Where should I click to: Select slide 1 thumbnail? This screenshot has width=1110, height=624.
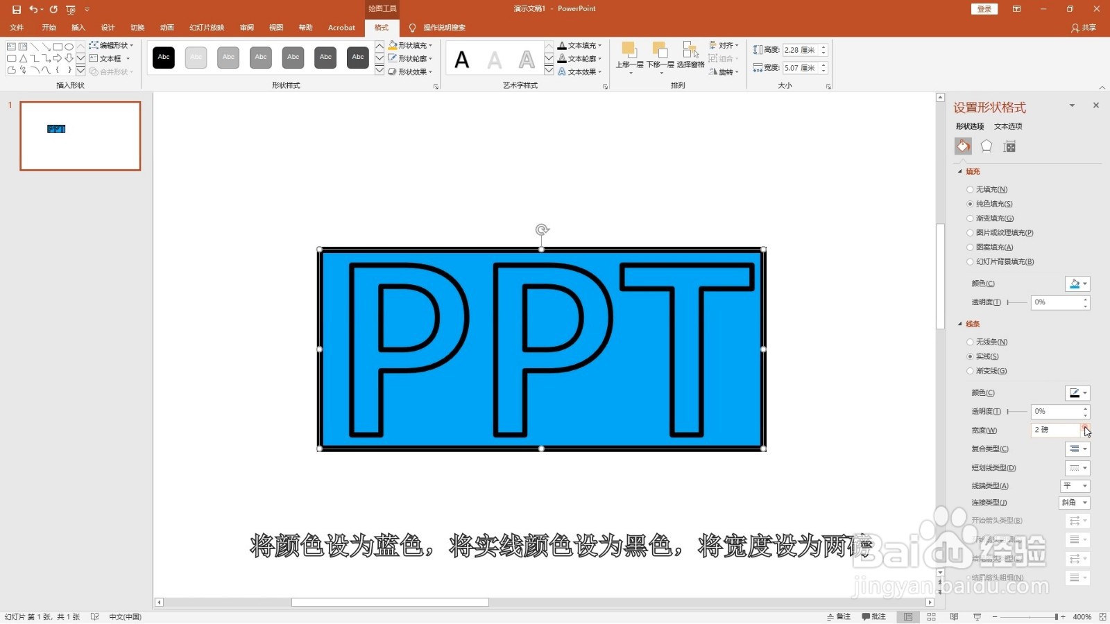(x=80, y=136)
